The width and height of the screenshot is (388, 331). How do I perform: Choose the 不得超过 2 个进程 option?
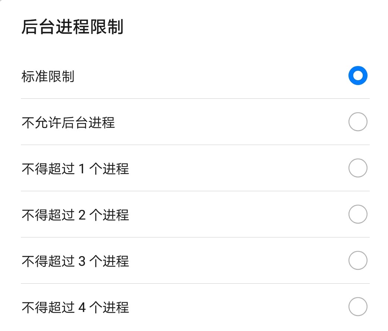(x=358, y=215)
